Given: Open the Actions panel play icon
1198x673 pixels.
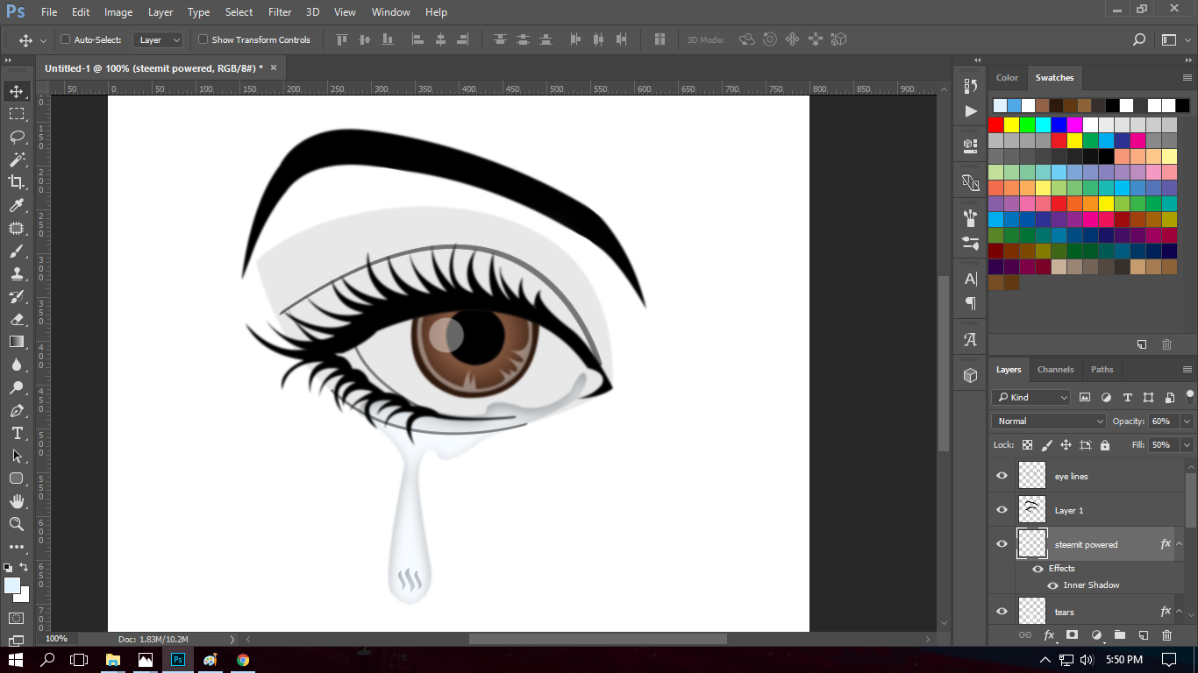Looking at the screenshot, I should tap(970, 111).
